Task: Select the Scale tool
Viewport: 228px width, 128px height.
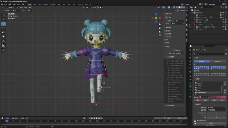Action: coord(3,32)
